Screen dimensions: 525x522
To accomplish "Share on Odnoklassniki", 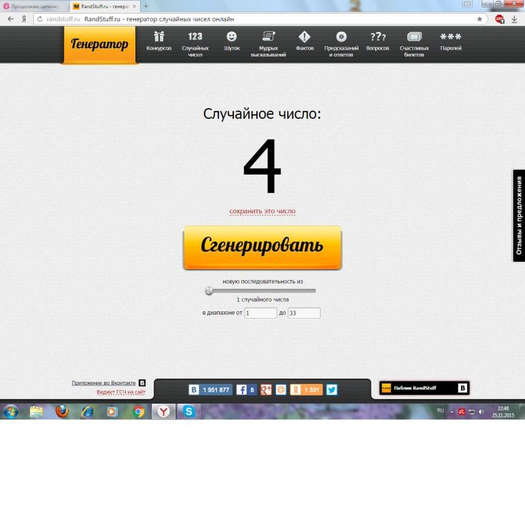I will coord(305,390).
